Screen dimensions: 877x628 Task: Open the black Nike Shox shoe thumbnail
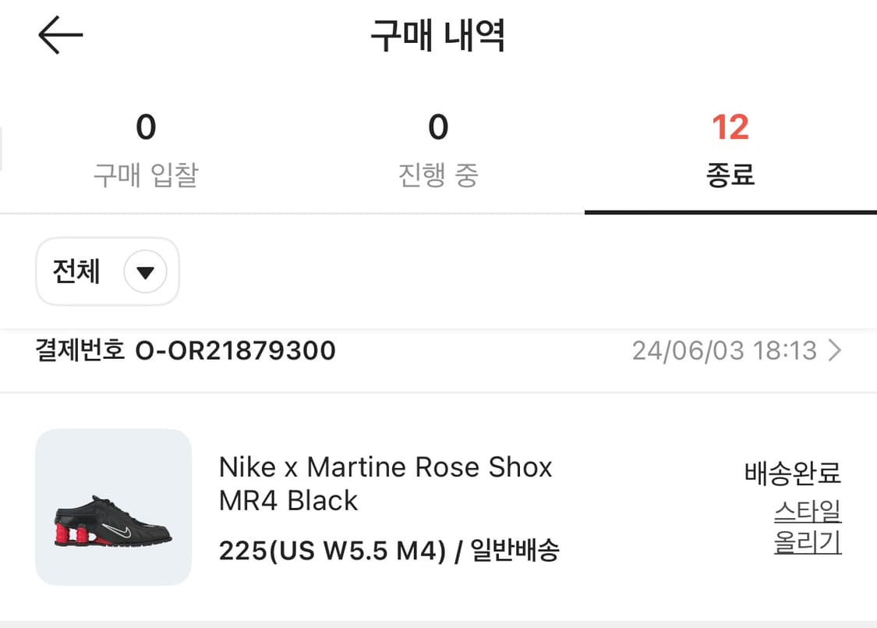pyautogui.click(x=114, y=507)
